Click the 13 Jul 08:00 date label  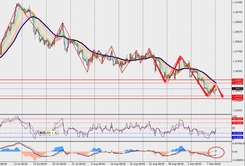19,164
